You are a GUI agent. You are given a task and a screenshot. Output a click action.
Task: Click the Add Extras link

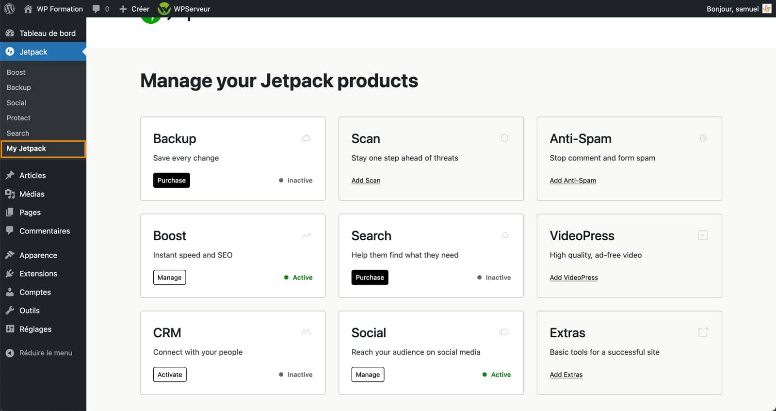pos(566,375)
